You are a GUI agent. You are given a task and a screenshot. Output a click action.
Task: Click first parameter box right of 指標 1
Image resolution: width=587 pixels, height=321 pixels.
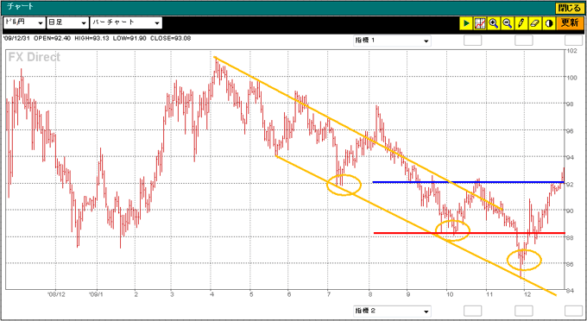pyautogui.click(x=473, y=40)
